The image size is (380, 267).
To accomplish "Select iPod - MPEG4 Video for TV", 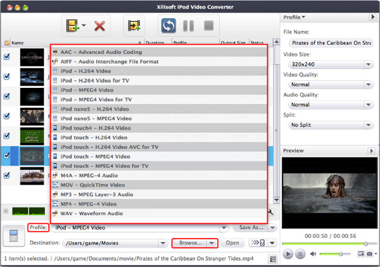I will pos(159,99).
